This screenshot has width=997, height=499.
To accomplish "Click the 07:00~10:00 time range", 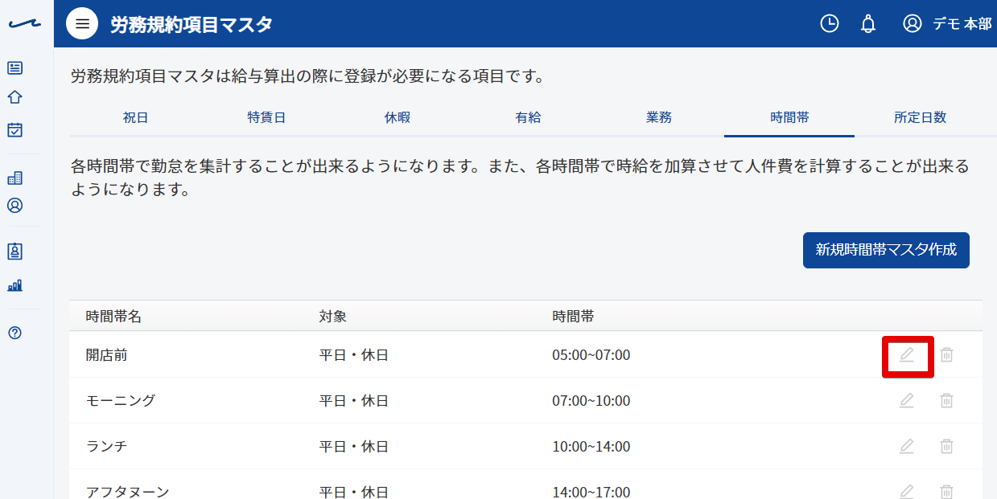I will [x=591, y=400].
